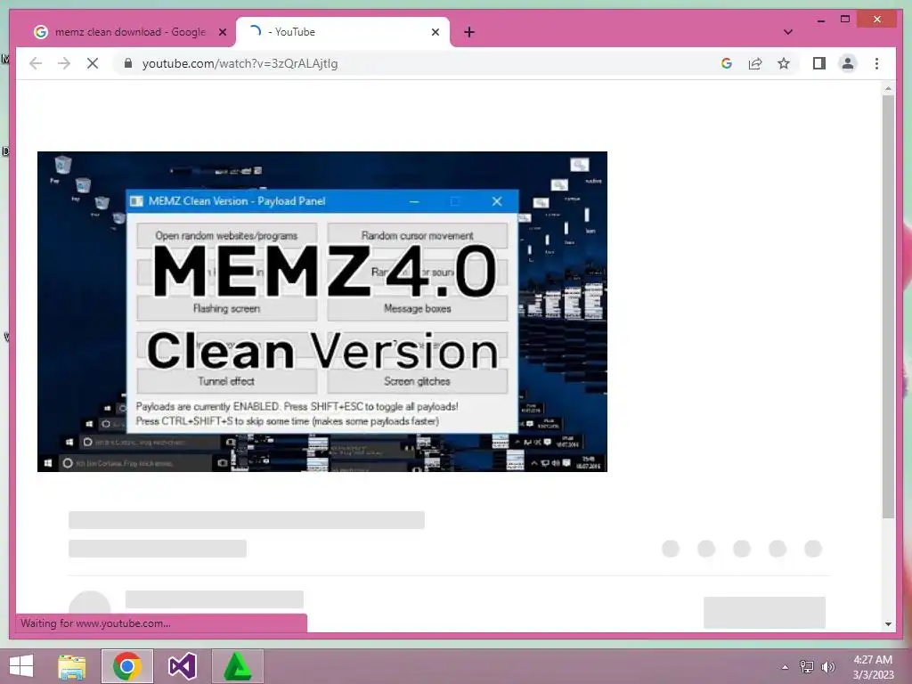
Task: Toggle the browser side panel
Action: (819, 63)
